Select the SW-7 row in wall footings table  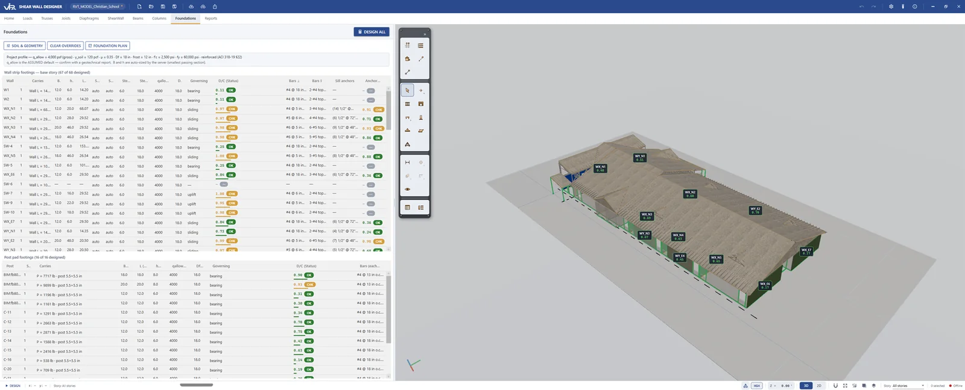(194, 194)
